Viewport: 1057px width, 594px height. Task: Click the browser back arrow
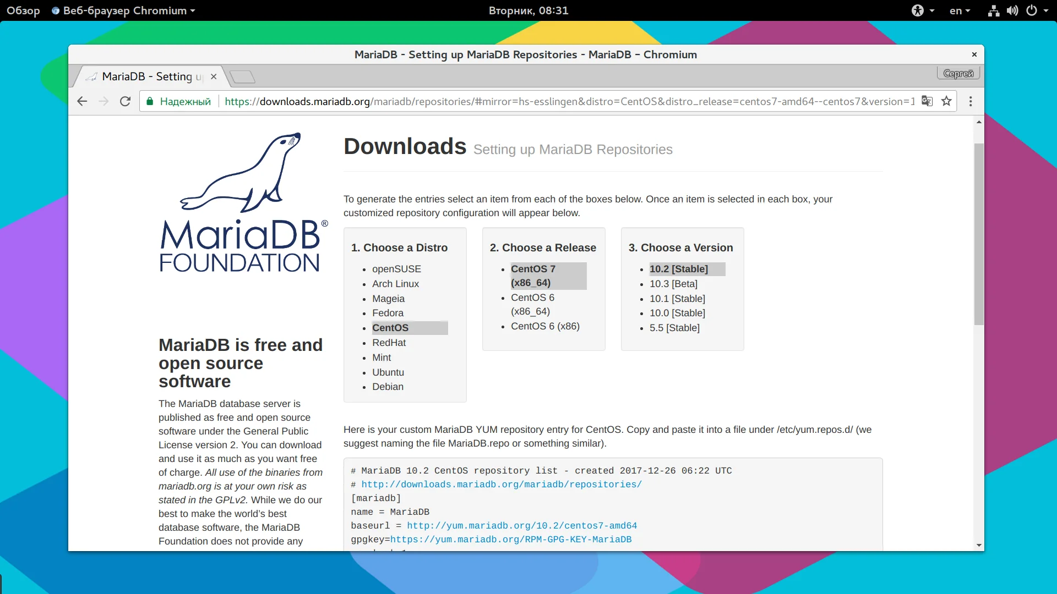(82, 101)
